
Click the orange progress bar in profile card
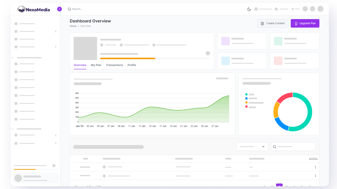point(127,58)
